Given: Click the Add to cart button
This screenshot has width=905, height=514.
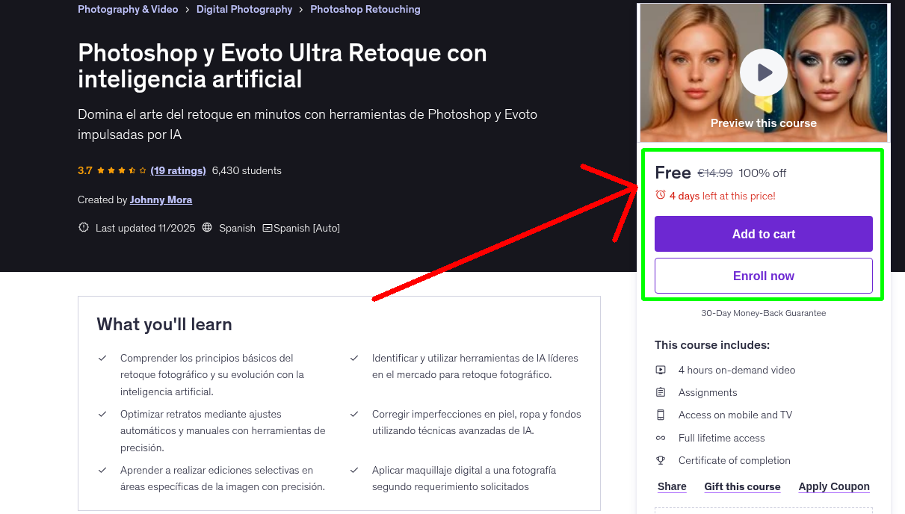Looking at the screenshot, I should (x=763, y=234).
